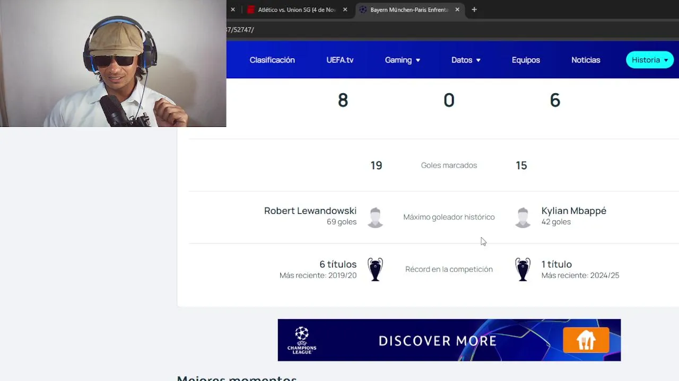Click the trophy icon beside 1 título

[x=523, y=269]
